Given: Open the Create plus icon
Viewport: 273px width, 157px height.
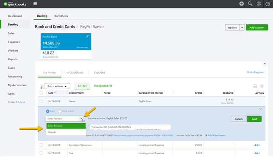Looking at the screenshot, I should pyautogui.click(x=241, y=4).
